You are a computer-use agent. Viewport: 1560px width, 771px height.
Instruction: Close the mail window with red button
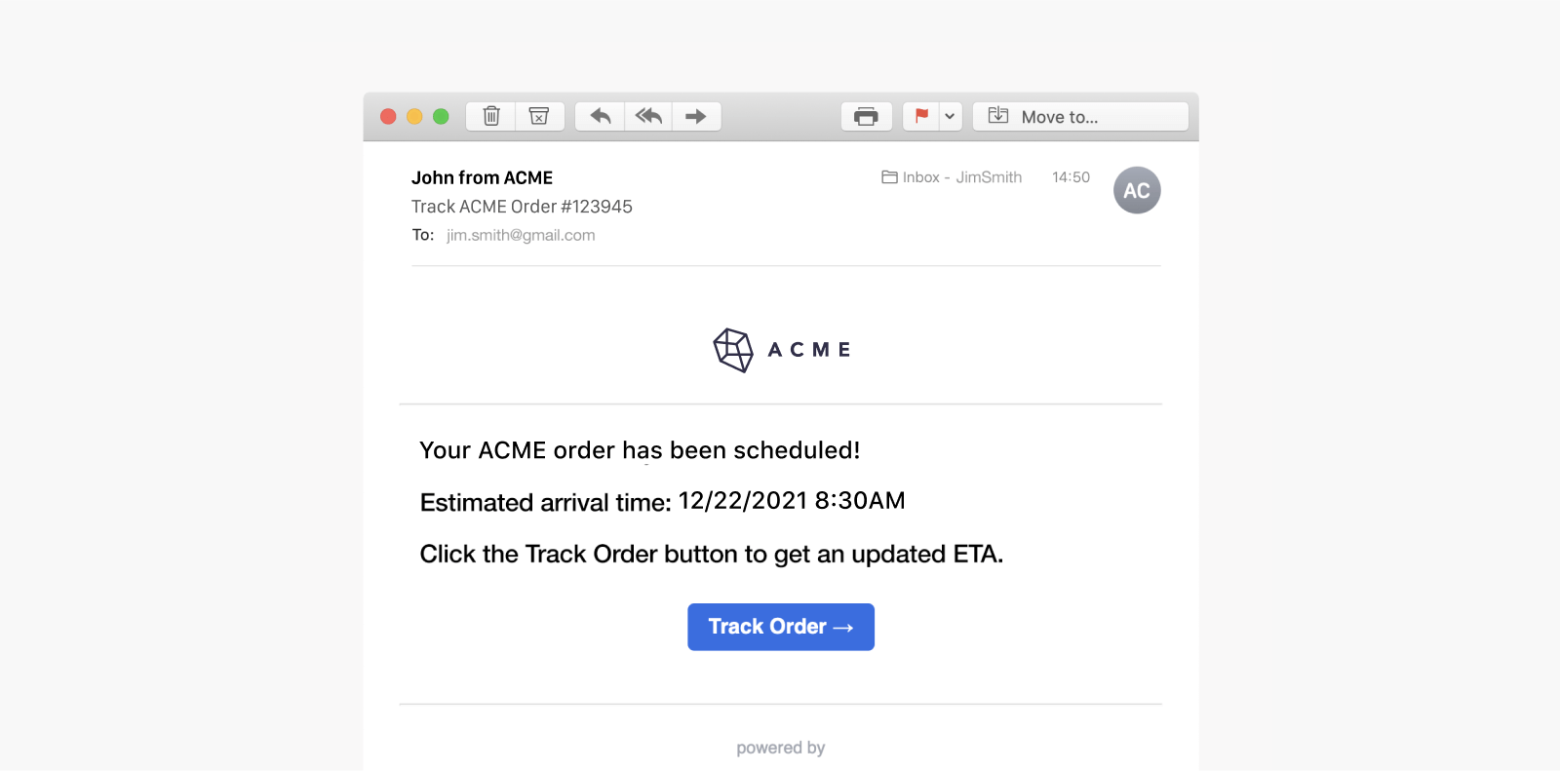388,116
